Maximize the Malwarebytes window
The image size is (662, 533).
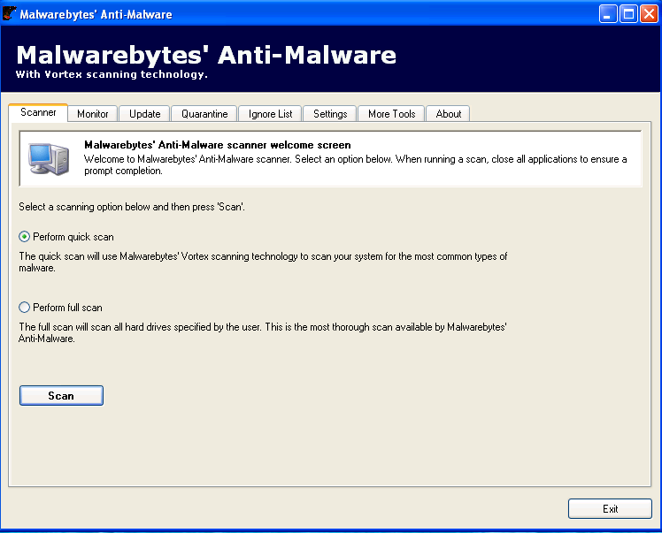628,14
